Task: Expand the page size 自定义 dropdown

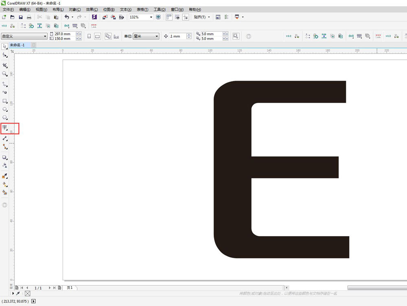Action: coord(45,36)
